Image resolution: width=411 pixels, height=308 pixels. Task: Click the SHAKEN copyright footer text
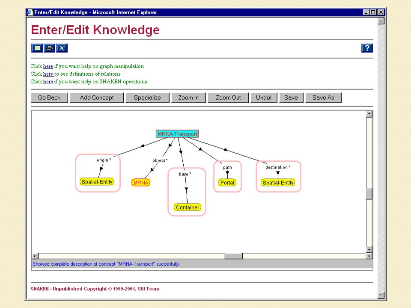point(95,289)
